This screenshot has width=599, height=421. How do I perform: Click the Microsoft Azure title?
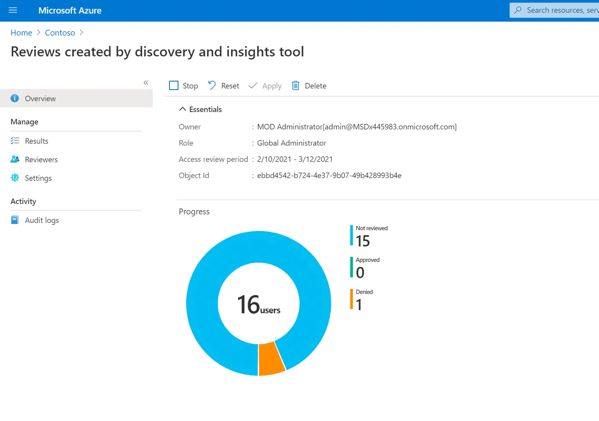pos(70,10)
